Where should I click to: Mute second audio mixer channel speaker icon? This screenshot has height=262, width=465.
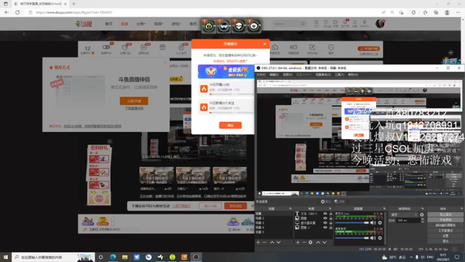tap(373, 238)
